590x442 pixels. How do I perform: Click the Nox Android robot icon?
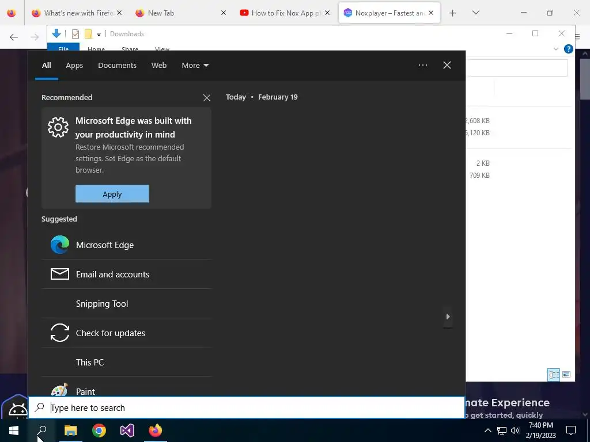(17, 409)
